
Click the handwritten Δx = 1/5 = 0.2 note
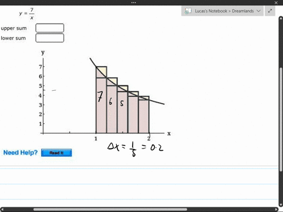coord(135,149)
